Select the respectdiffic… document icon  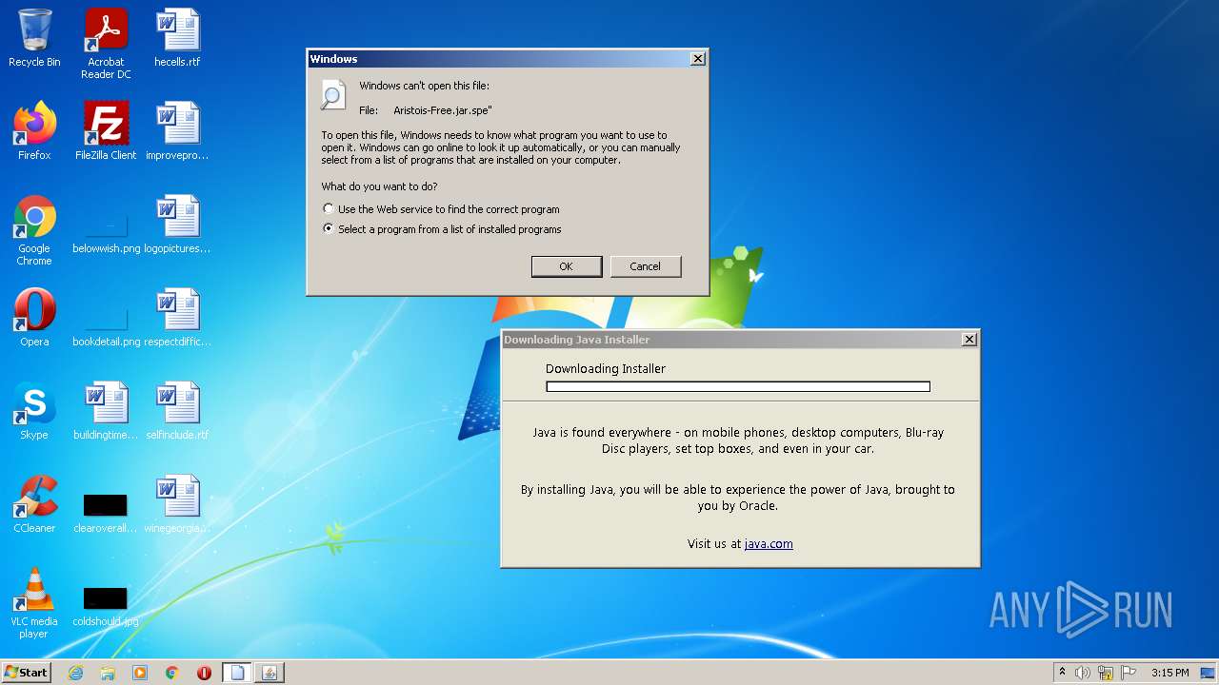[177, 318]
